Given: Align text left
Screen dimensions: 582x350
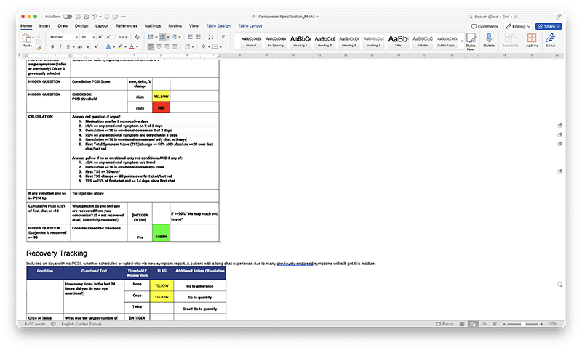Looking at the screenshot, I should pos(151,47).
